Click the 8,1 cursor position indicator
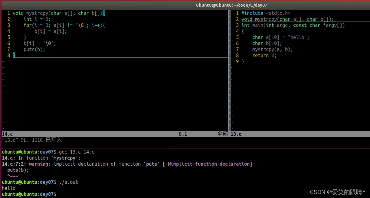The image size is (370, 198). click(x=182, y=134)
